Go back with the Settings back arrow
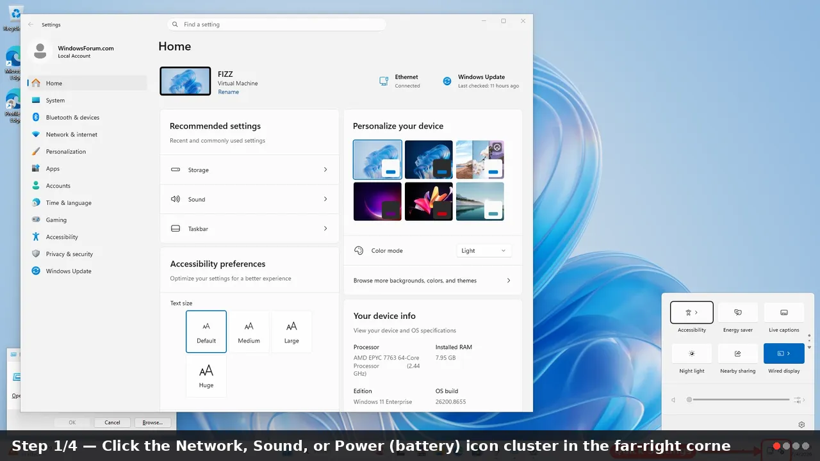Image resolution: width=820 pixels, height=461 pixels. point(31,24)
